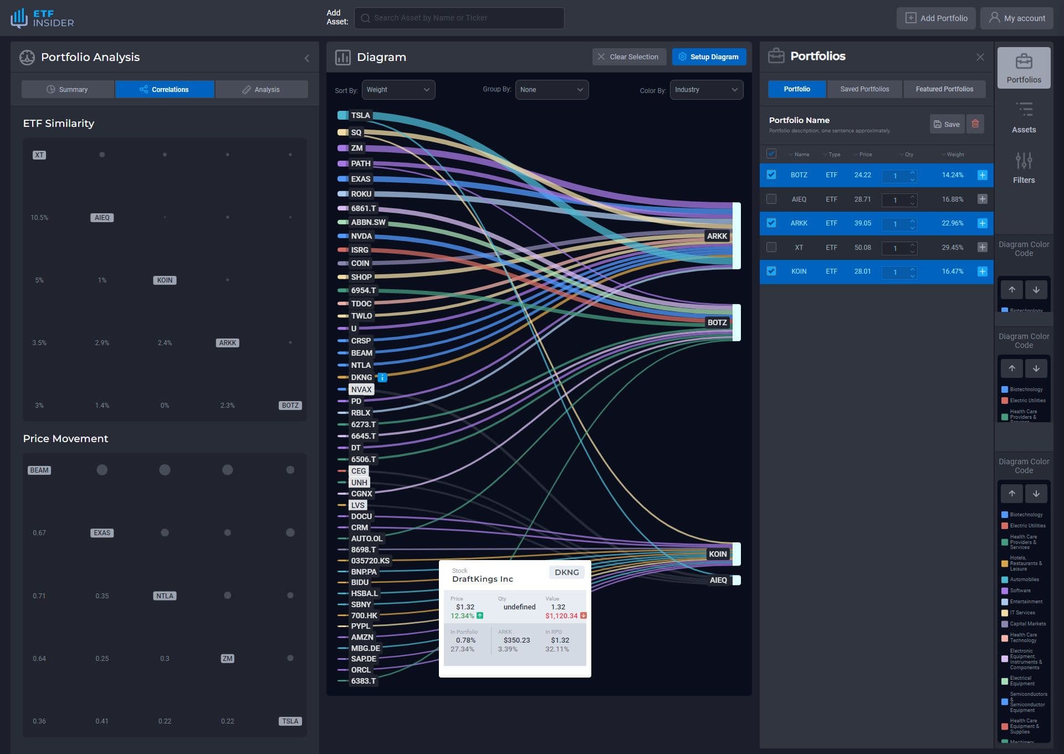Sort table by Price column
Image resolution: width=1064 pixels, height=754 pixels.
point(862,155)
